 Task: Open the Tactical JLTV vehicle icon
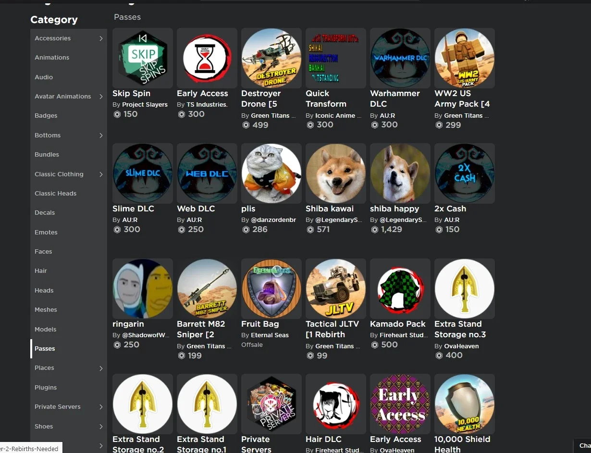coord(336,289)
